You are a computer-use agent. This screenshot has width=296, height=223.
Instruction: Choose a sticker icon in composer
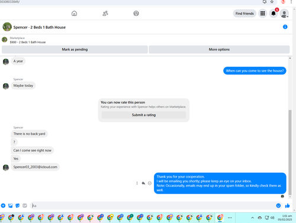point(18,206)
